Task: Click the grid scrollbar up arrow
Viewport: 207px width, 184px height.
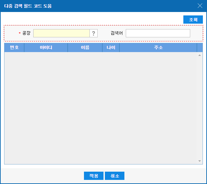Action: [x=199, y=55]
